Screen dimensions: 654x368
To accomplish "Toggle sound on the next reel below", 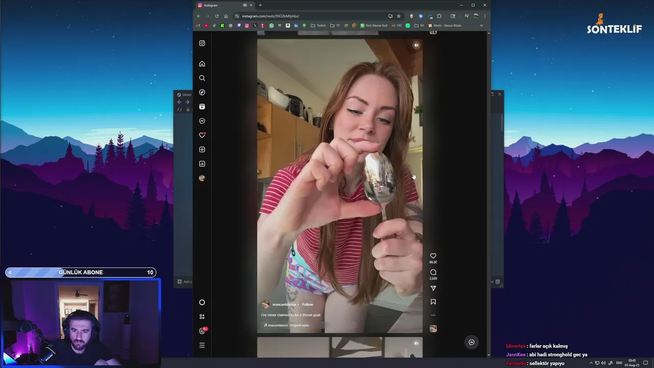I will point(416,343).
